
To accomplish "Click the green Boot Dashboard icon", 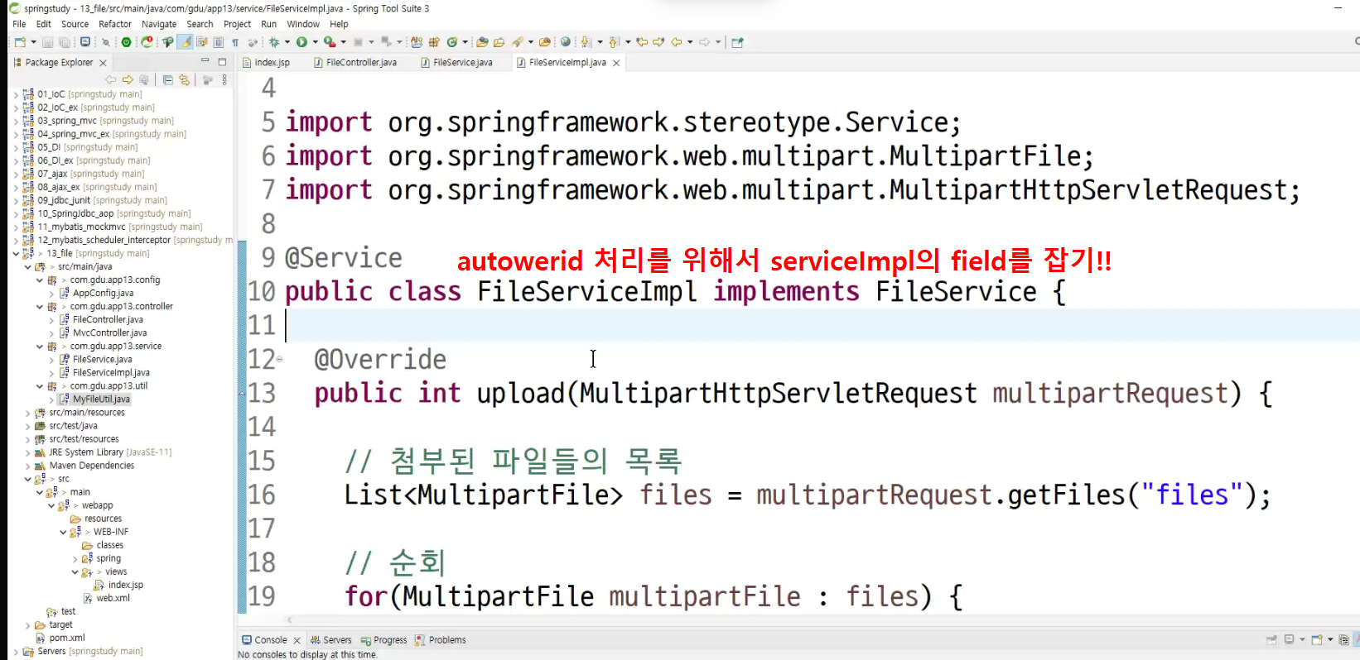I will (126, 42).
